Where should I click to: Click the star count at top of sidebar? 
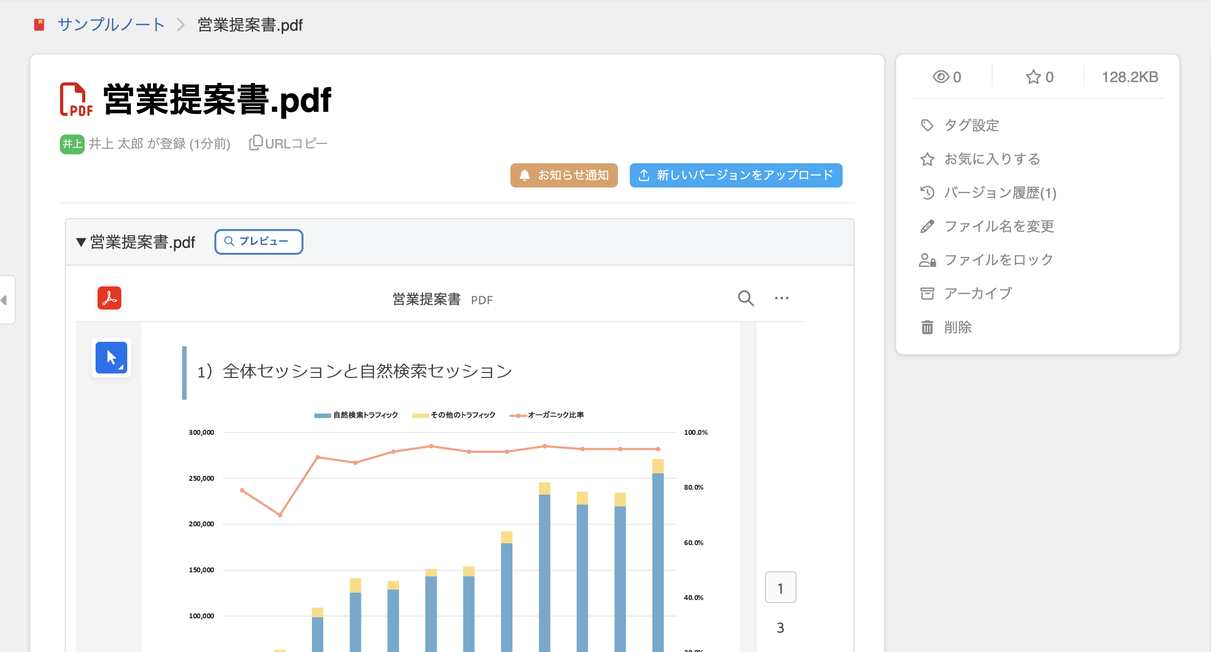pyautogui.click(x=1039, y=77)
